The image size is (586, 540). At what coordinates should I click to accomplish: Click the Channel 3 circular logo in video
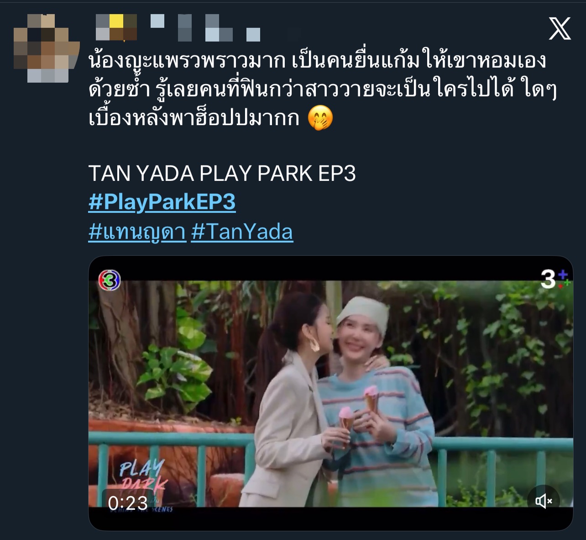point(110,281)
